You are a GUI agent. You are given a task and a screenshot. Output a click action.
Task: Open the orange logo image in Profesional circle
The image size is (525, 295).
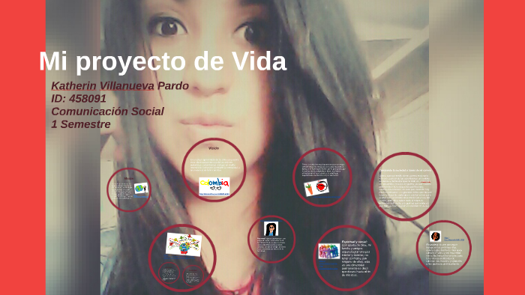coord(435,236)
